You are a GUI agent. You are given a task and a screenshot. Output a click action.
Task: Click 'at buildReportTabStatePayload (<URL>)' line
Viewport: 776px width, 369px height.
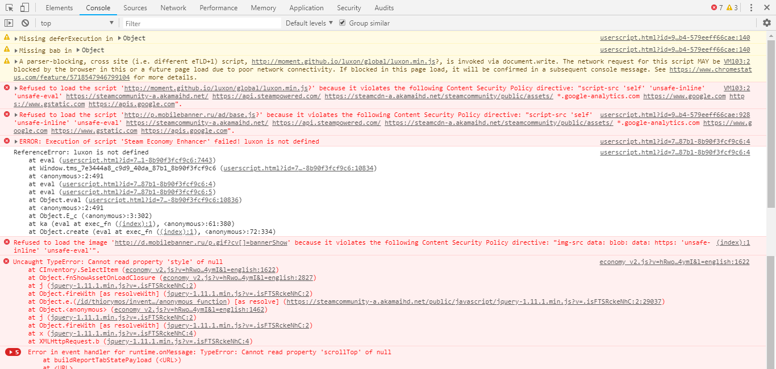point(112,360)
